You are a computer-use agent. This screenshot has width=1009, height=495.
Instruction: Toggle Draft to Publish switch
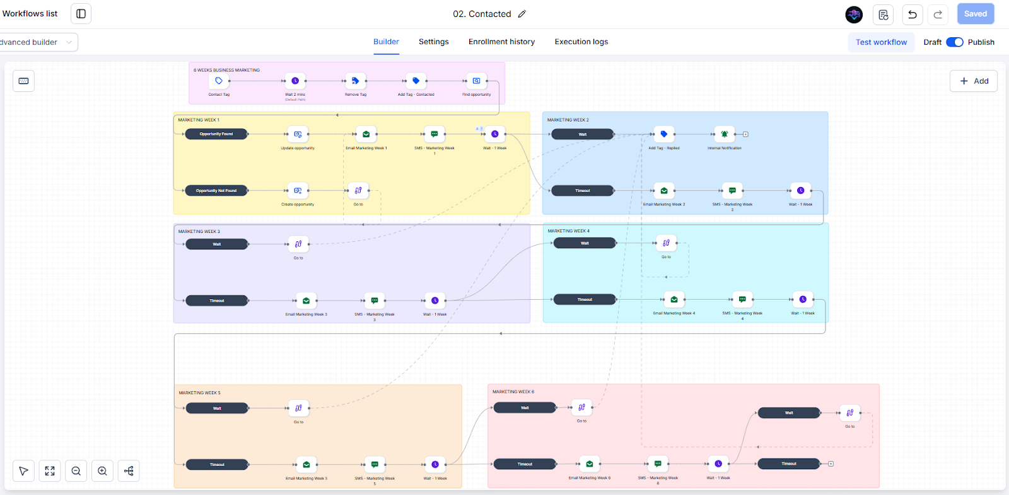coord(955,42)
